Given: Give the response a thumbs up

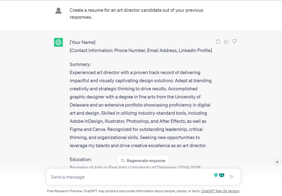Looking at the screenshot, I should tap(226, 42).
